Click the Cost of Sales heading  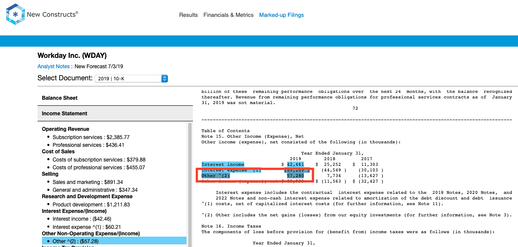click(x=58, y=152)
